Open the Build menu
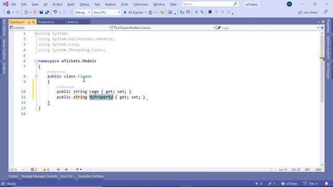 (71, 4)
